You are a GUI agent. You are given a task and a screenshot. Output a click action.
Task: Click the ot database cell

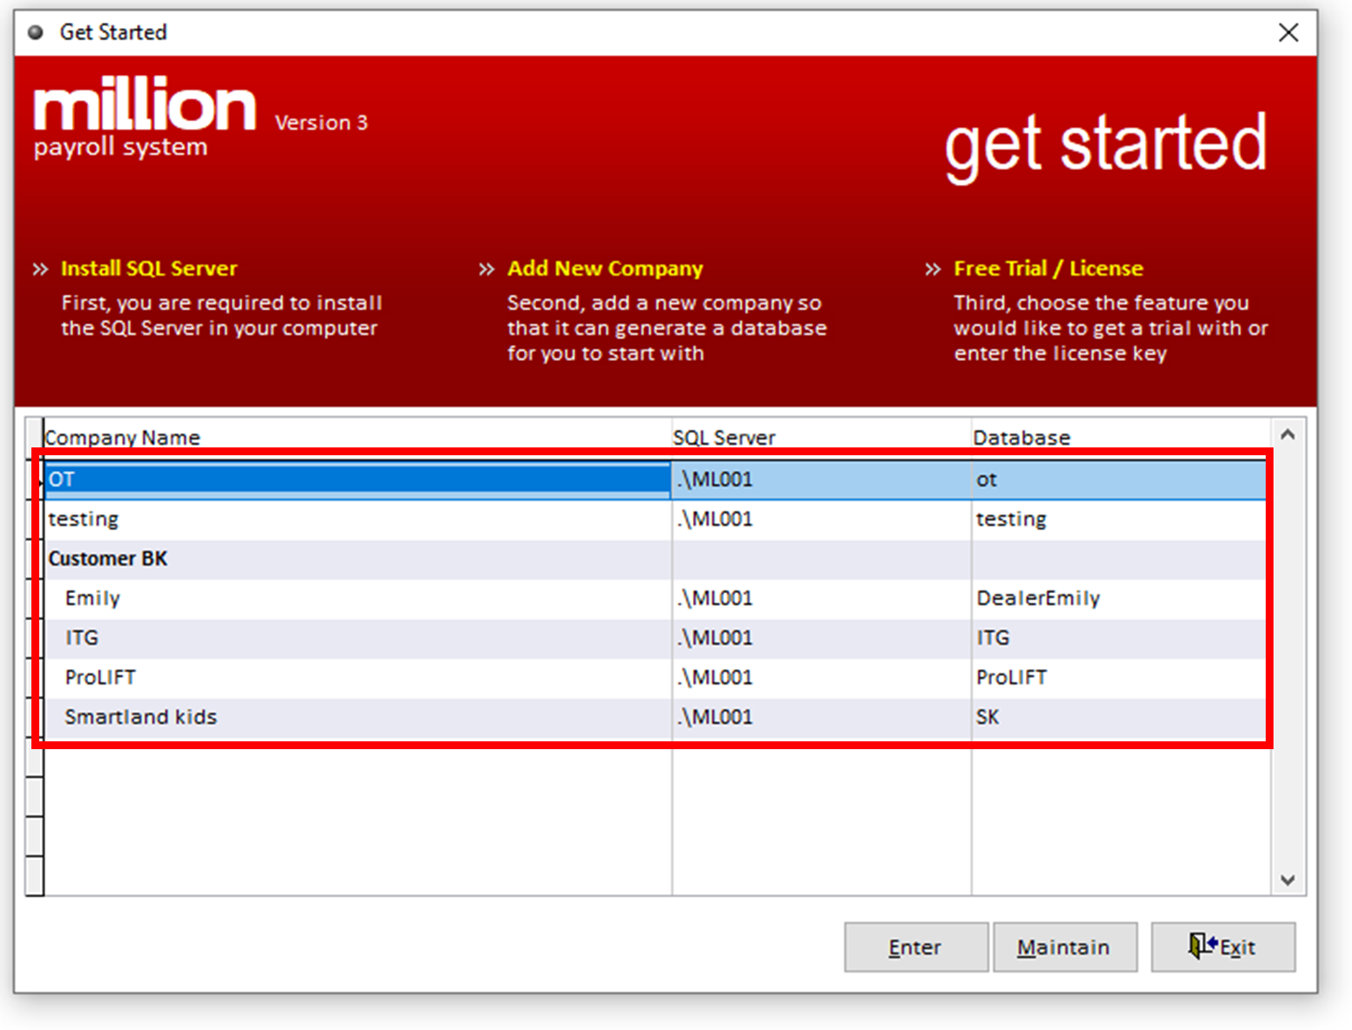[1119, 480]
